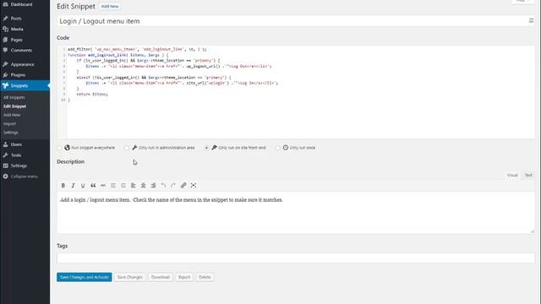Click the Download button
541x304 pixels.
click(161, 277)
